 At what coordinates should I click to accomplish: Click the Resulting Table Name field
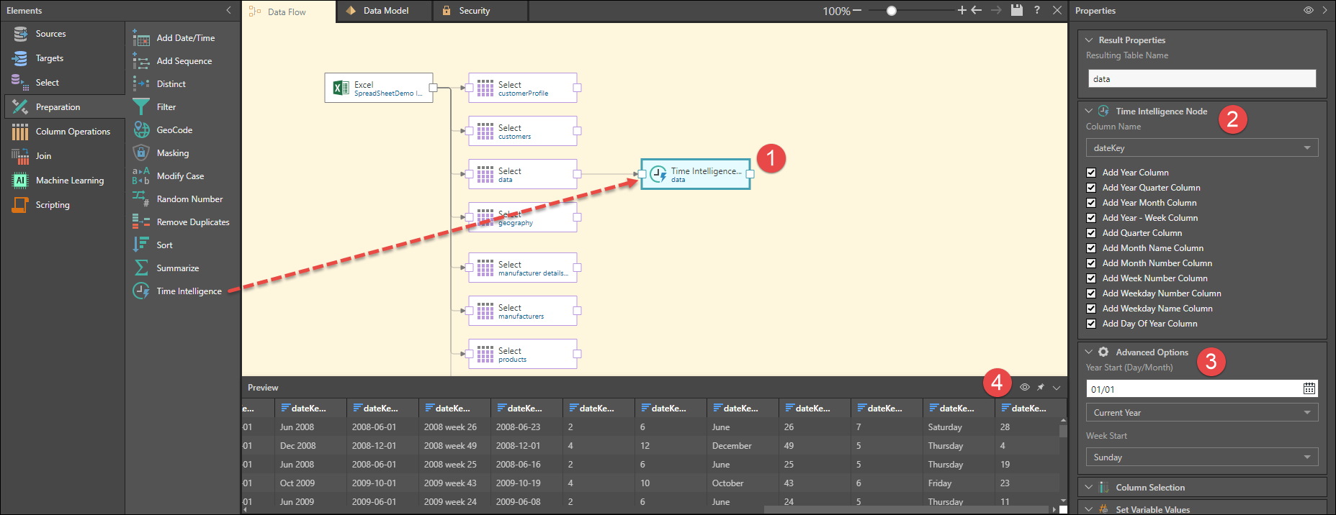pos(1201,79)
